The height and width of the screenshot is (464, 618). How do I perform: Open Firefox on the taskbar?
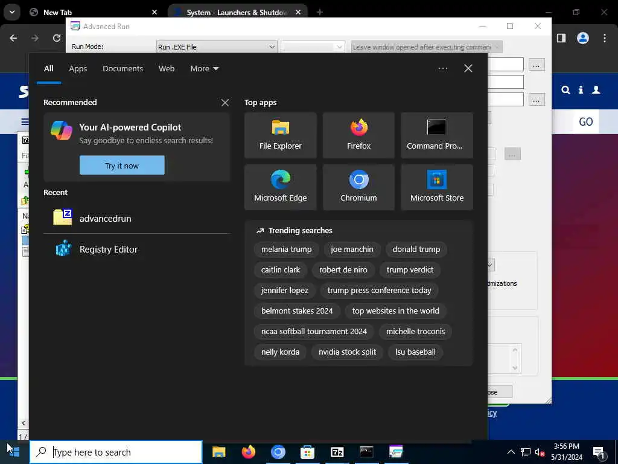pyautogui.click(x=248, y=452)
